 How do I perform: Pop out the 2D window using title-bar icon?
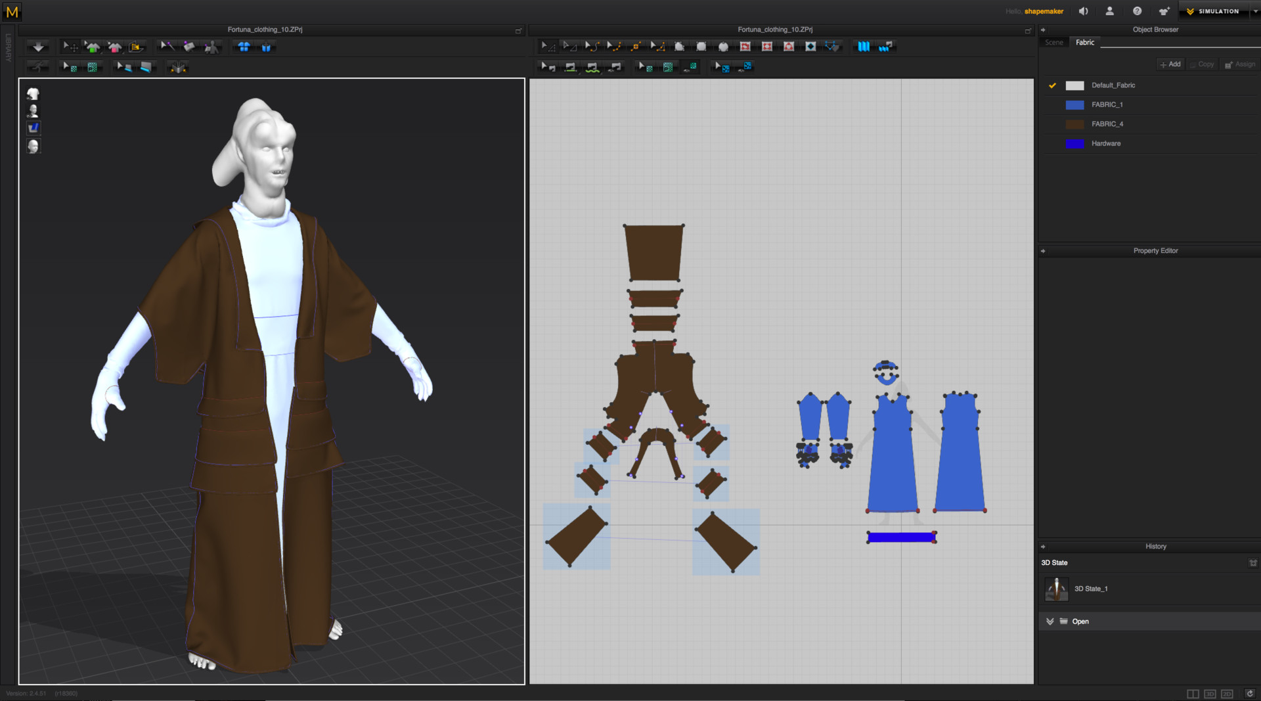(1028, 30)
